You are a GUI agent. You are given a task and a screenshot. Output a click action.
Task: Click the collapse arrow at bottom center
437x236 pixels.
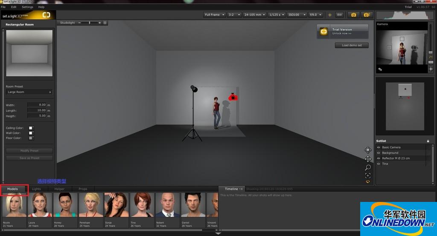218,233
